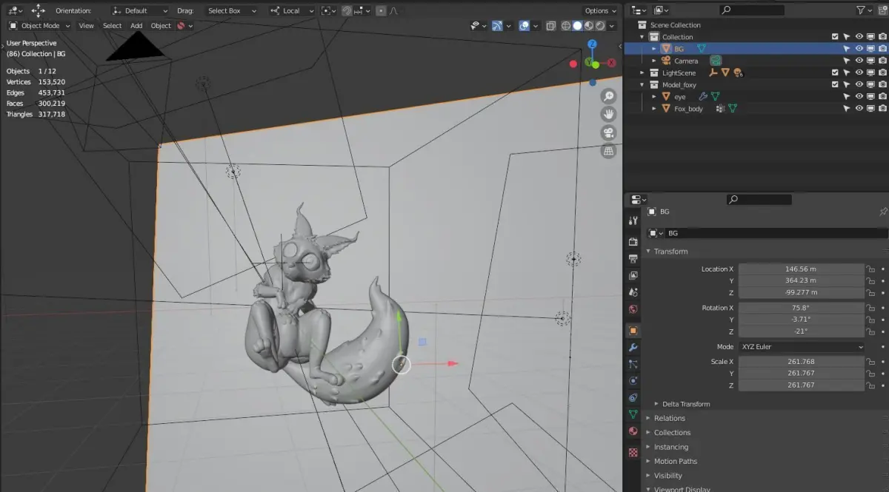Open the outliner filter dropdown
This screenshot has height=492, width=889.
[x=862, y=10]
